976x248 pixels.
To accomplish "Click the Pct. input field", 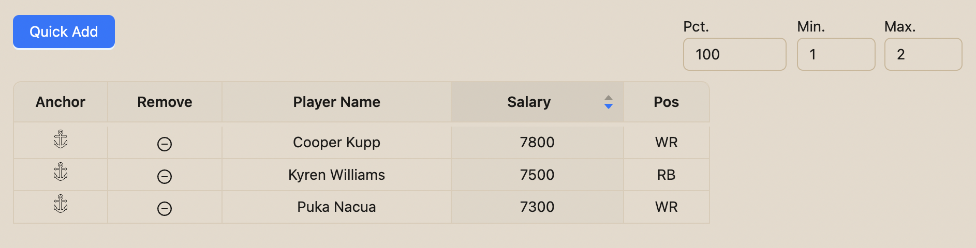I will (x=734, y=54).
